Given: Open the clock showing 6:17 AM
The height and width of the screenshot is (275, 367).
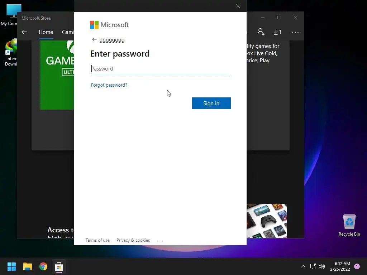Looking at the screenshot, I should 340,266.
